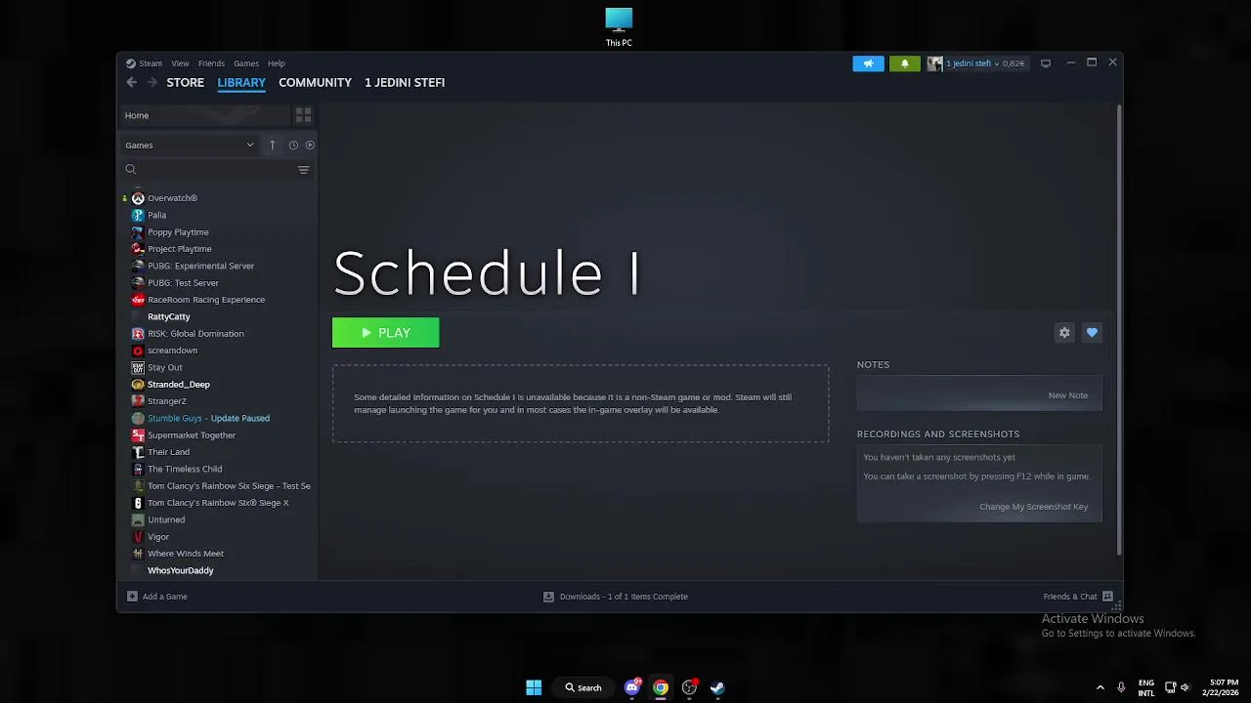Expand the Games category dropdown
The width and height of the screenshot is (1251, 703).
pyautogui.click(x=190, y=145)
